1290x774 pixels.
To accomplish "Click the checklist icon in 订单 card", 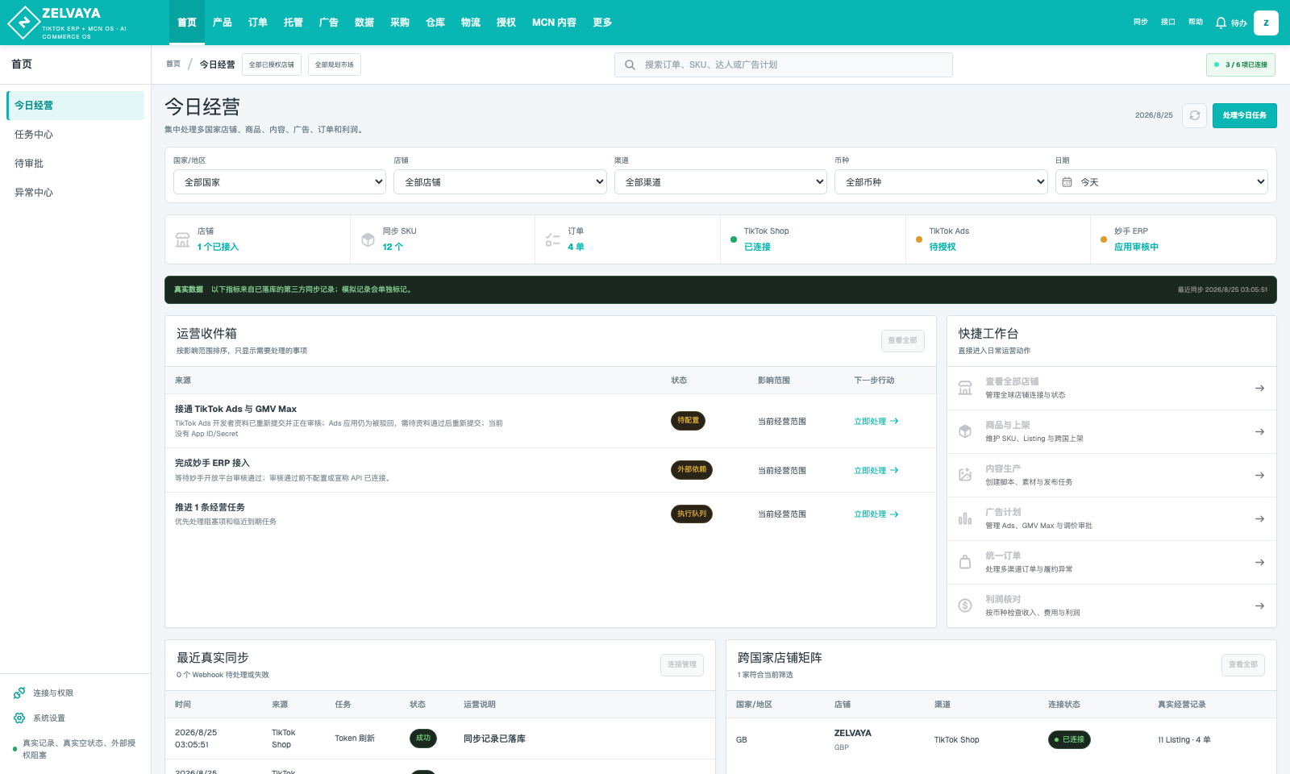I will coord(552,239).
